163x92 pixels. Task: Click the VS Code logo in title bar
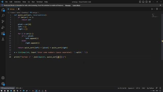click(x=2, y=2)
